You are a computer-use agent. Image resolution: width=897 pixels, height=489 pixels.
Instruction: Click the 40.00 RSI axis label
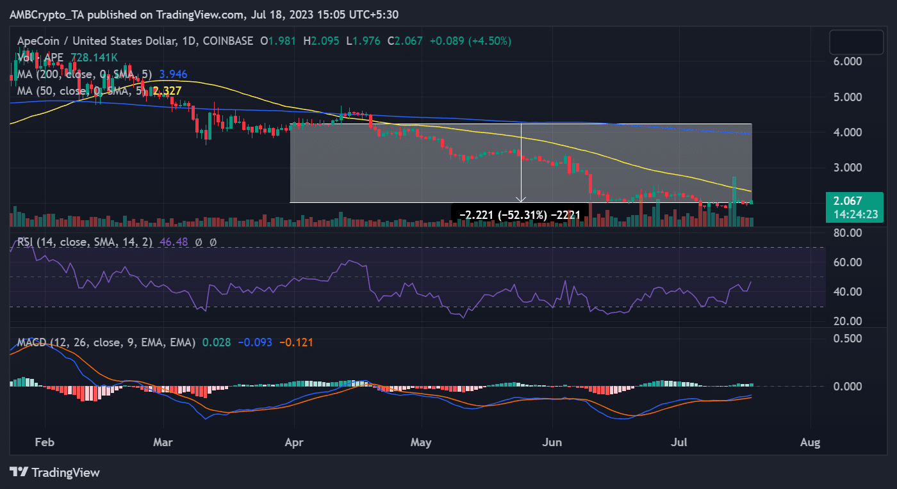coord(847,292)
